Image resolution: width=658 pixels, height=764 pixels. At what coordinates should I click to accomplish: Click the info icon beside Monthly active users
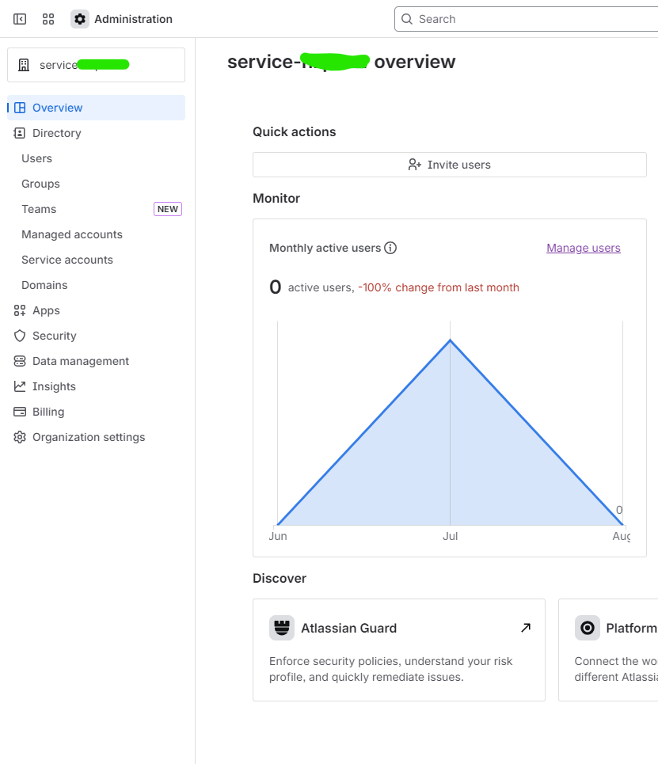(x=390, y=248)
